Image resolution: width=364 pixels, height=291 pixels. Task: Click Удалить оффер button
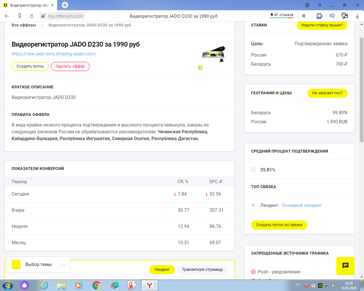pos(70,66)
